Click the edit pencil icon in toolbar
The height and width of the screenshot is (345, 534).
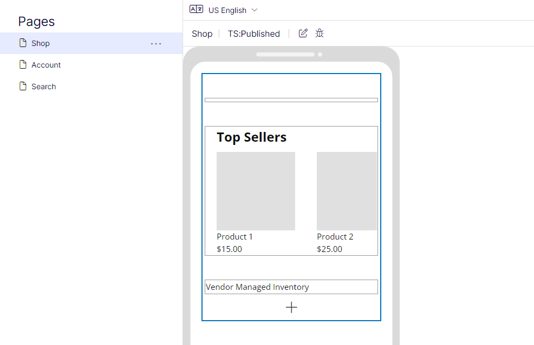coord(303,33)
